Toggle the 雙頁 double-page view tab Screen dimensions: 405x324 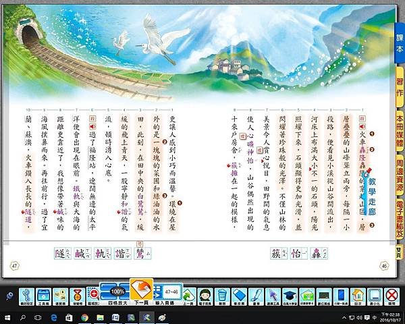point(400,252)
